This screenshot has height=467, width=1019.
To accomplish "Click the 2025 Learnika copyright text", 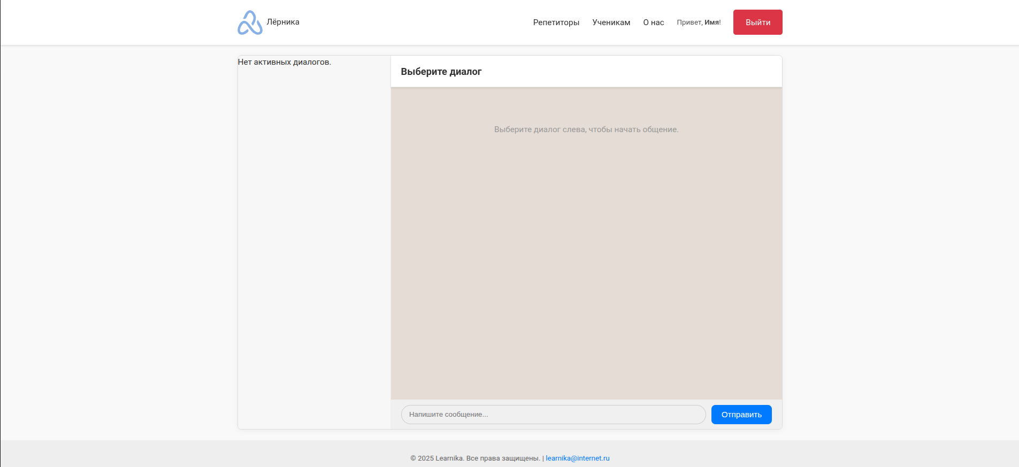I will click(x=474, y=458).
